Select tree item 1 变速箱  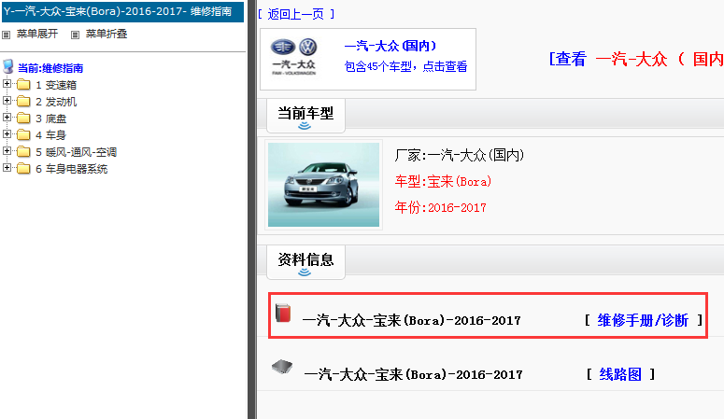pos(56,85)
